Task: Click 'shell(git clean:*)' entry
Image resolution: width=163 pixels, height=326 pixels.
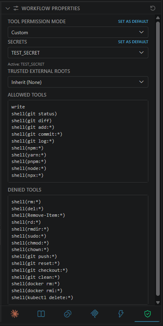Action: (35, 277)
